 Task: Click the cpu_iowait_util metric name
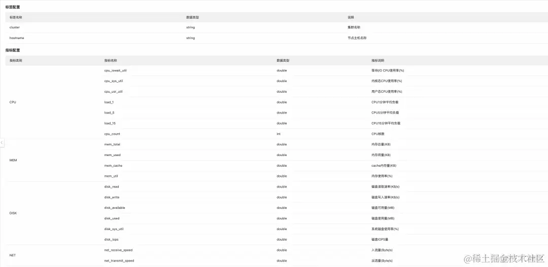[115, 70]
